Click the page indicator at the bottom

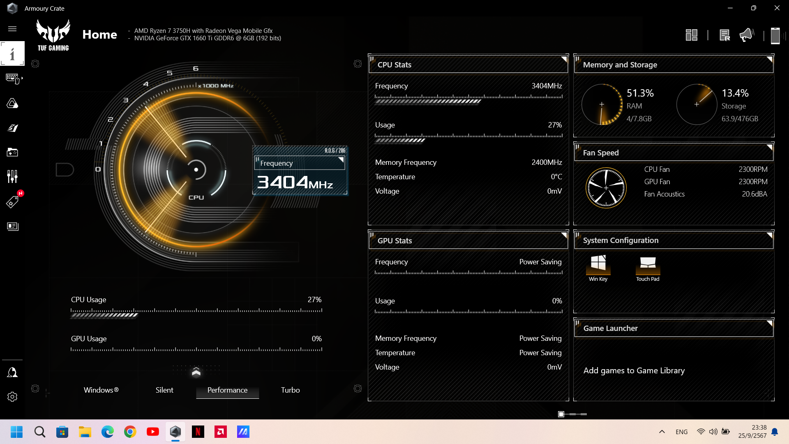[572, 414]
